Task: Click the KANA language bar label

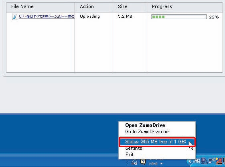Action: click(153, 163)
